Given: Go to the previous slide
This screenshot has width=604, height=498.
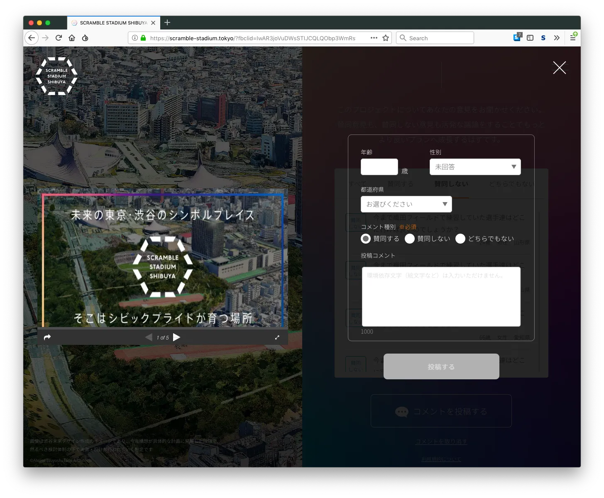Looking at the screenshot, I should click(149, 337).
